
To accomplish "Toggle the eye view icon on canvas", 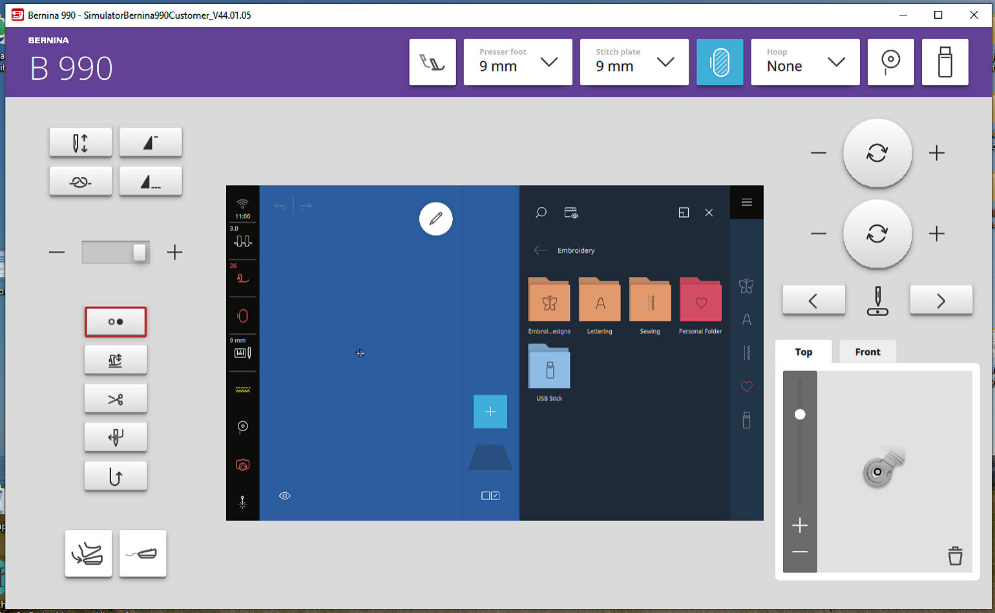I will point(285,496).
